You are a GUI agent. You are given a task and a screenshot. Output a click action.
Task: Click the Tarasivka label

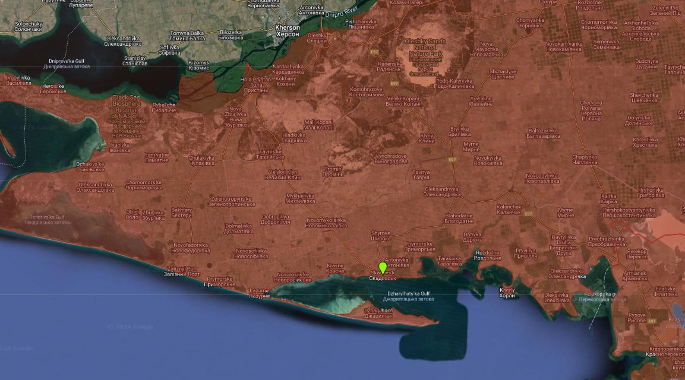tap(449, 261)
